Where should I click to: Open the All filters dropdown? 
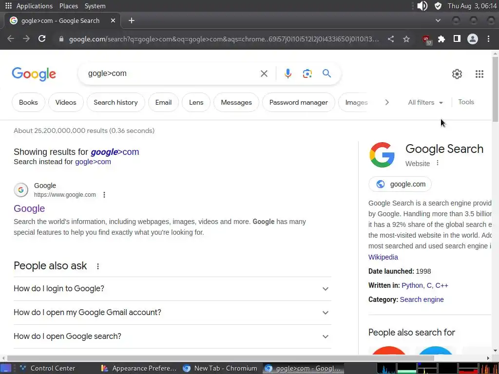(425, 102)
